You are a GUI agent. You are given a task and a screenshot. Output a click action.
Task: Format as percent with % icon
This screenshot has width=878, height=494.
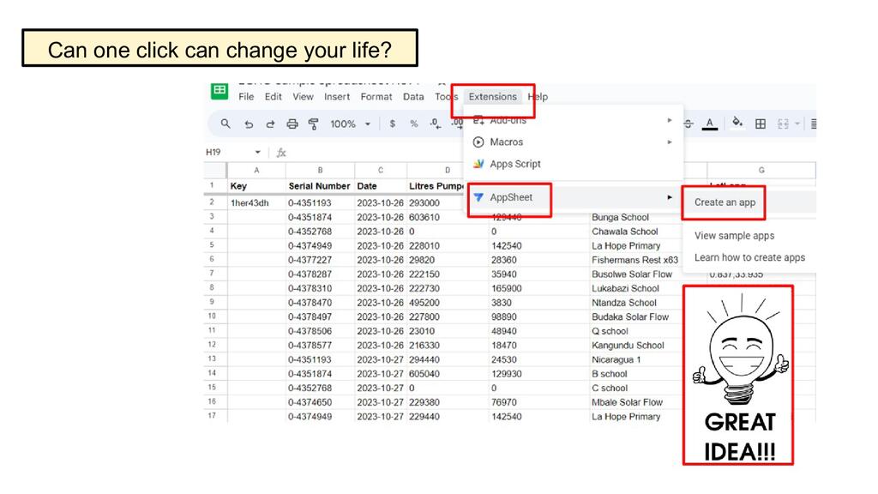(x=413, y=123)
